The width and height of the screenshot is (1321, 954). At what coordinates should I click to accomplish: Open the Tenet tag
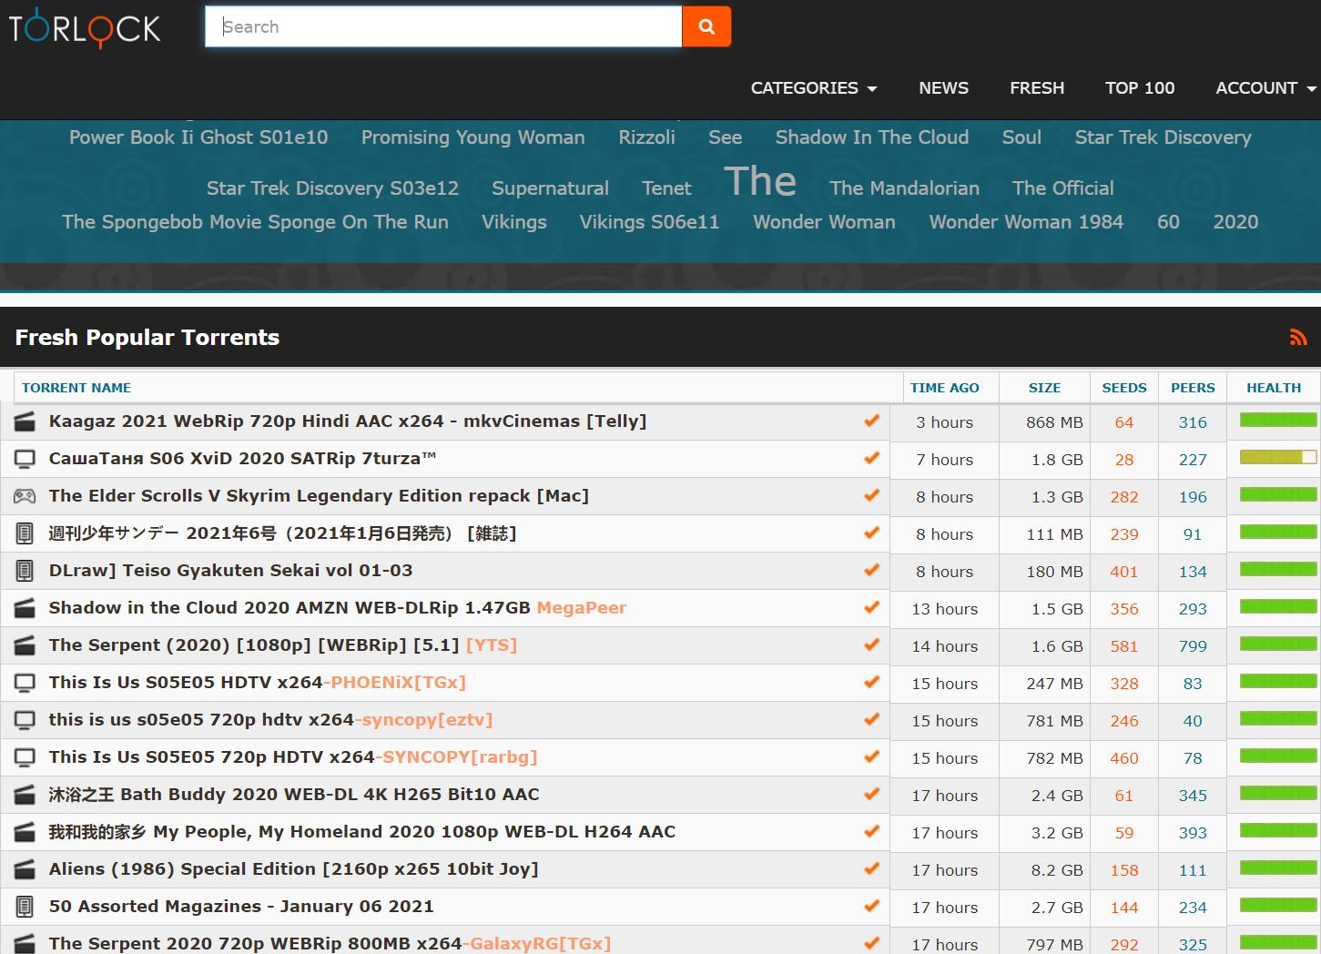[666, 188]
